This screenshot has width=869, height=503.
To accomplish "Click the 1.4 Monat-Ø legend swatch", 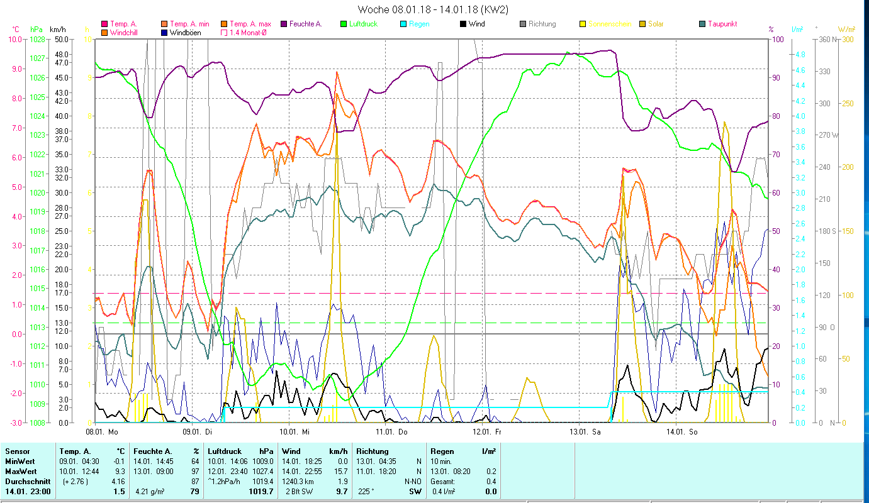I will click(x=224, y=32).
